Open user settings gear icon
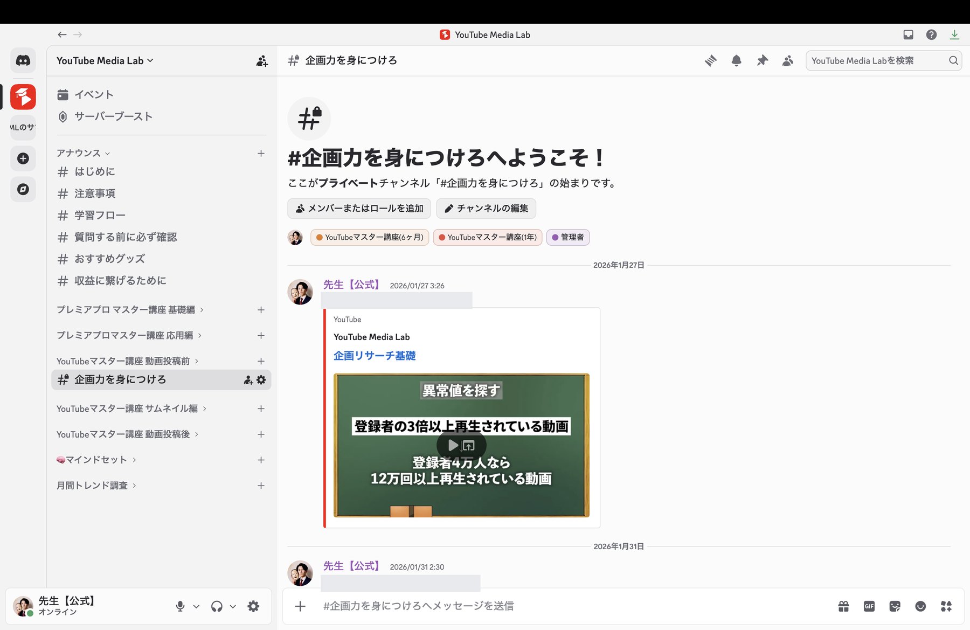 [253, 606]
